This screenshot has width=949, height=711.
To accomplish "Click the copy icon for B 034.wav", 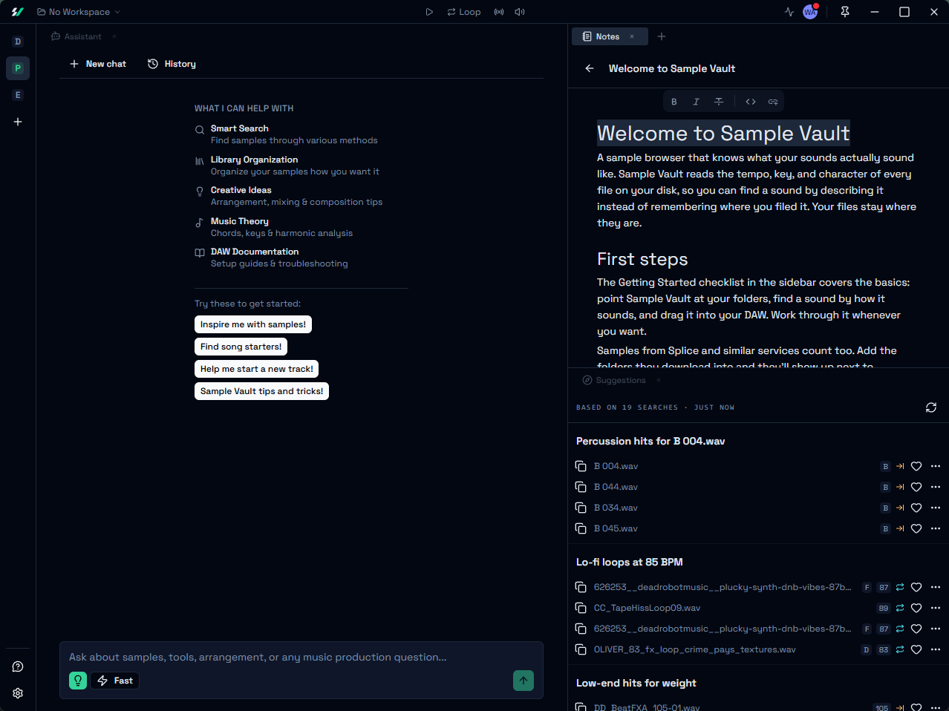I will 581,508.
